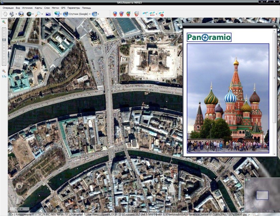The image size is (280, 216).
Task: Toggle the GPS satellite connect icon
Action: pos(145,14)
